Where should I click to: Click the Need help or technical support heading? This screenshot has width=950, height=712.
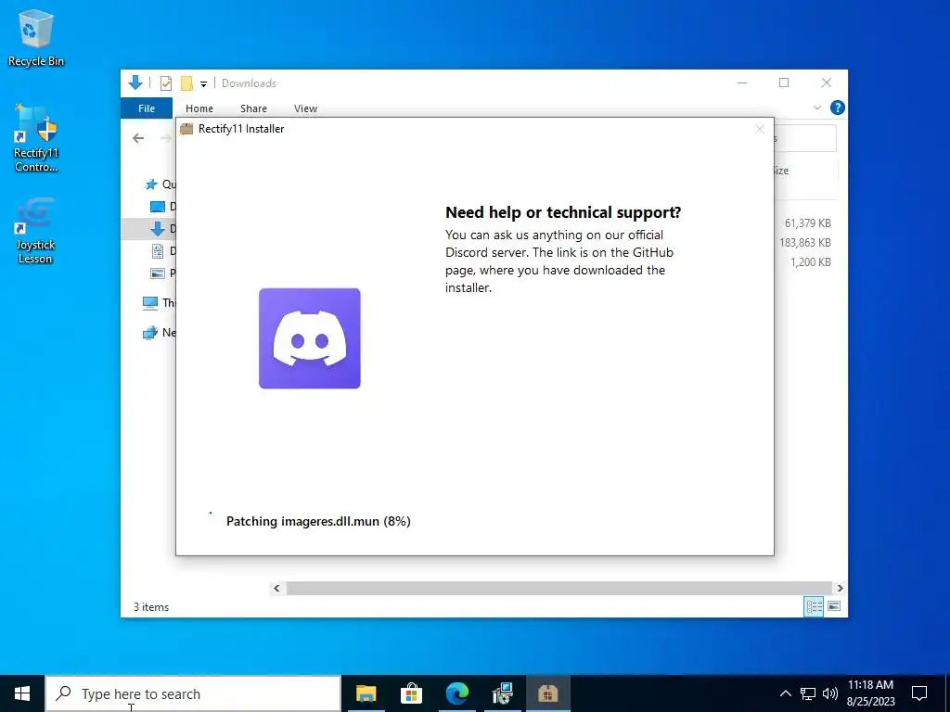pyautogui.click(x=563, y=212)
